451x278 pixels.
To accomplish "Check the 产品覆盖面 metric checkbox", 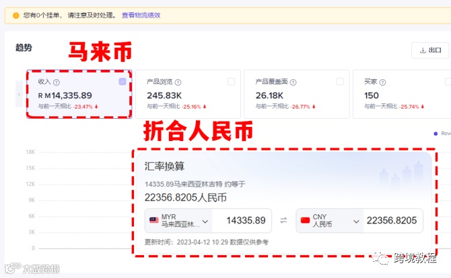I will (x=340, y=82).
